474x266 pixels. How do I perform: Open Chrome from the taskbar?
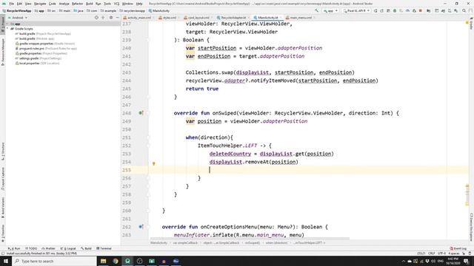point(116,261)
